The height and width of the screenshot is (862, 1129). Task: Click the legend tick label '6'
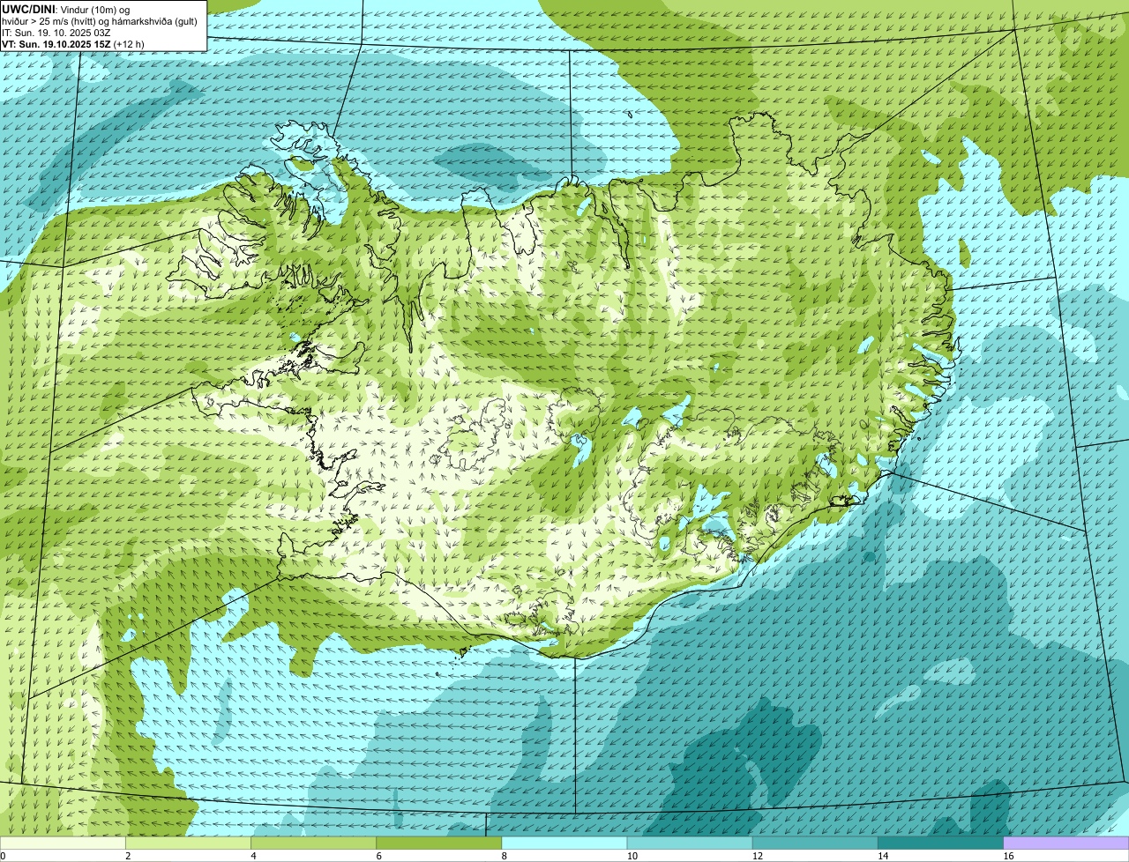(379, 856)
